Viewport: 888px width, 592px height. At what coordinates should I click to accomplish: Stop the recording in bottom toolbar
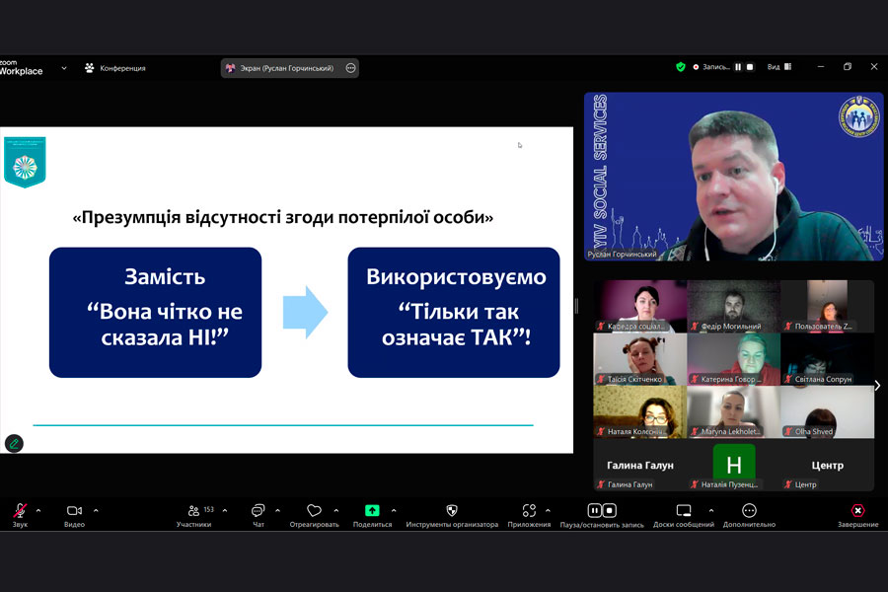tap(610, 510)
